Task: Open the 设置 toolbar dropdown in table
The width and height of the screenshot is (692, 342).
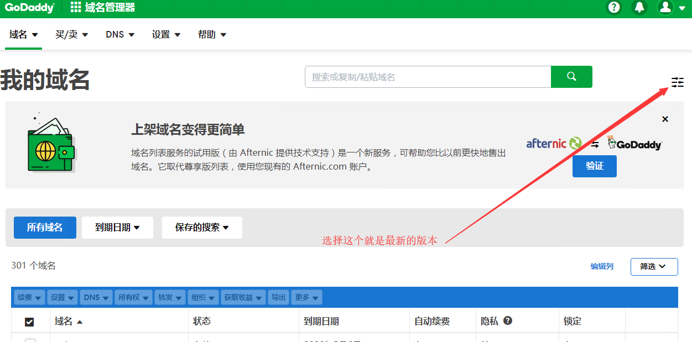Action: point(63,297)
